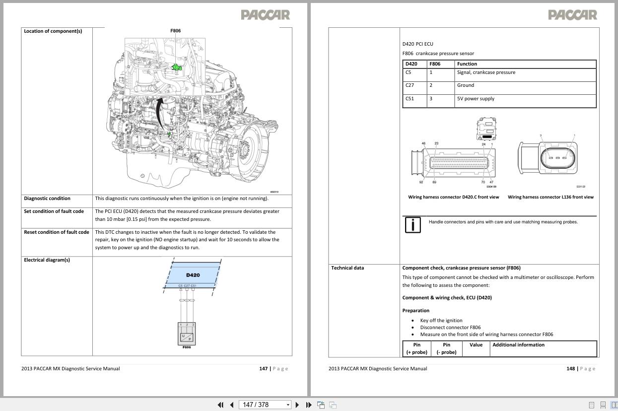Viewport: 618px width, 411px height.
Task: Click the information note icon beside handling warning
Action: pyautogui.click(x=412, y=225)
